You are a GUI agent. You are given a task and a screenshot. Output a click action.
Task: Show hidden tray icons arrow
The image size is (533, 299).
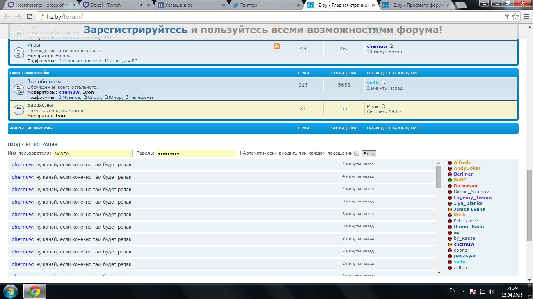[x=464, y=291]
